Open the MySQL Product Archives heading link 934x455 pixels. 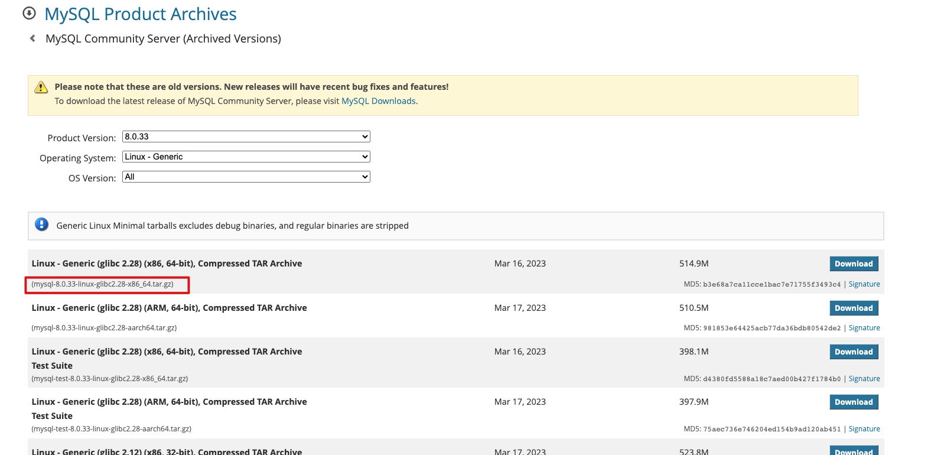coord(141,14)
